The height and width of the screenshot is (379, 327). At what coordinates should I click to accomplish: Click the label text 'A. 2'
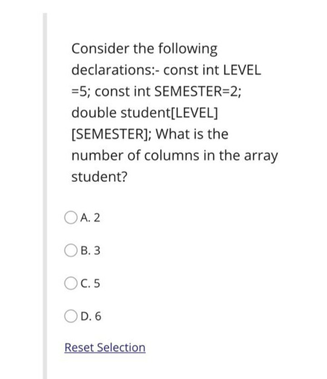click(x=89, y=218)
